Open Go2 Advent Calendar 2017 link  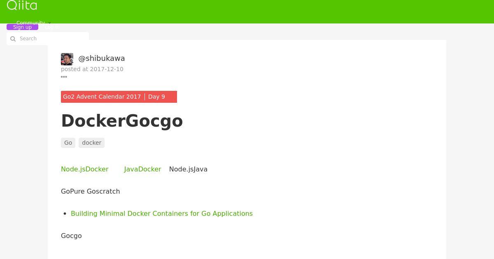102,97
